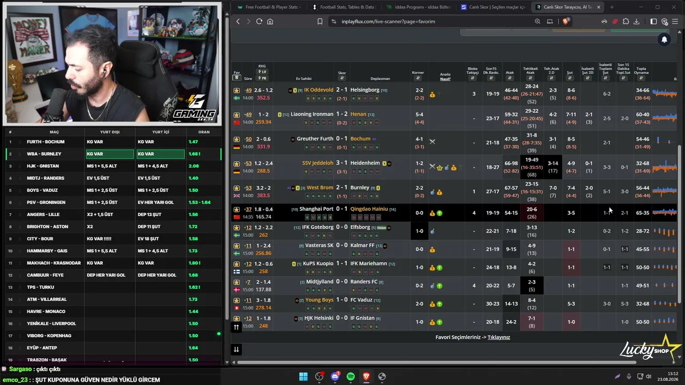685x385 pixels.
Task: Open the Qingdao Hainiu team link
Action: (x=369, y=209)
